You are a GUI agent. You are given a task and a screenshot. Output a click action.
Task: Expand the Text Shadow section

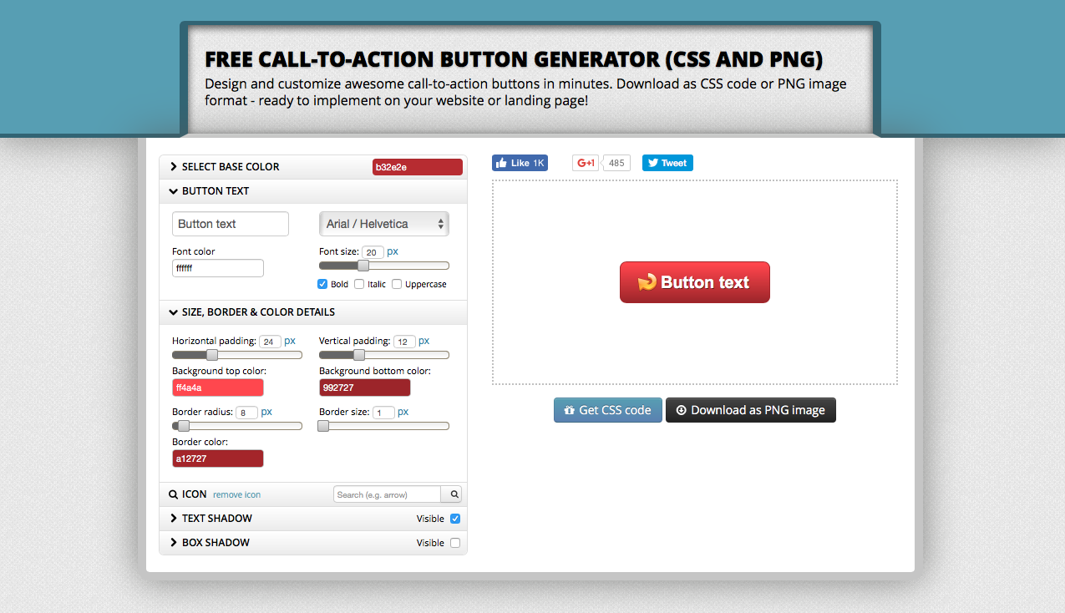tap(217, 519)
